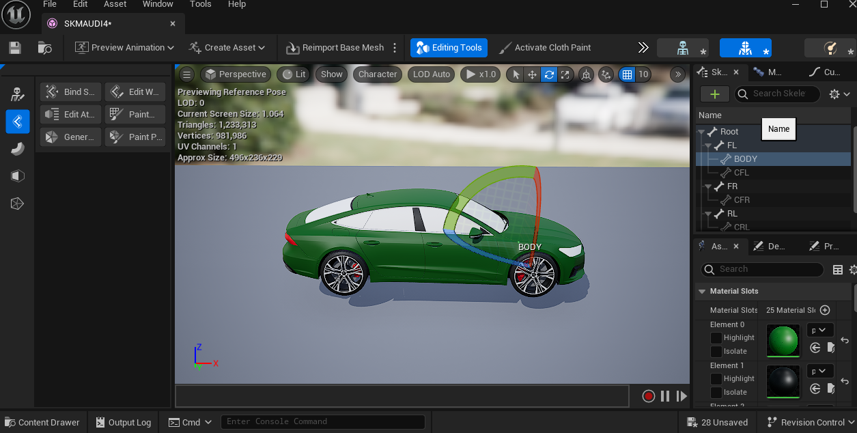Viewport: 857px width, 433px height.
Task: Pause the viewport playback
Action: (665, 396)
